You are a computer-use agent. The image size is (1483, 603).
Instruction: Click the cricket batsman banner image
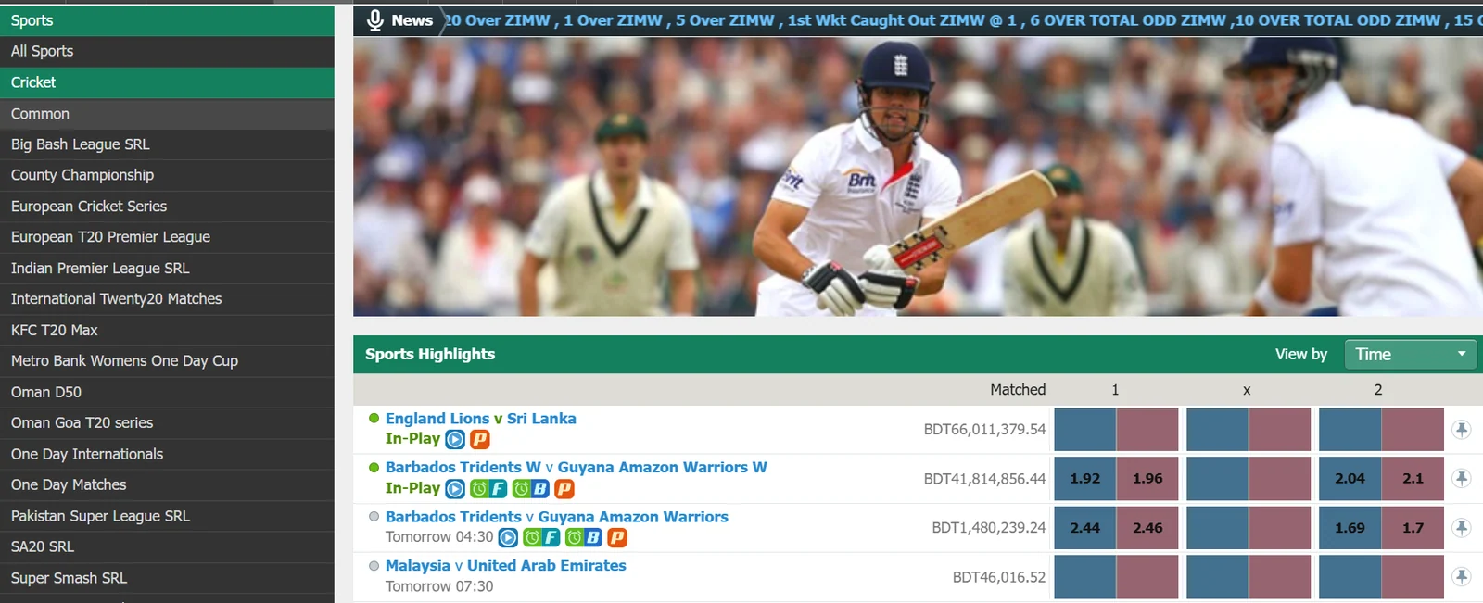pyautogui.click(x=918, y=177)
